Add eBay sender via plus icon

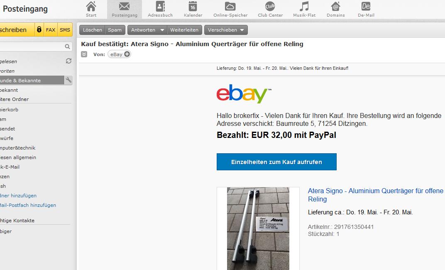click(x=127, y=54)
